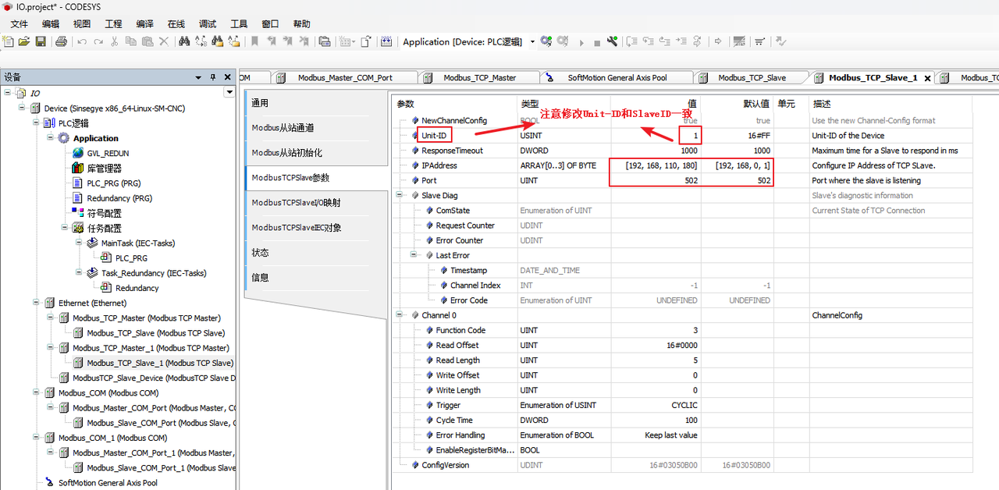The width and height of the screenshot is (999, 490).
Task: Switch to the Modbus_TCP_Slave tab
Action: pyautogui.click(x=752, y=78)
